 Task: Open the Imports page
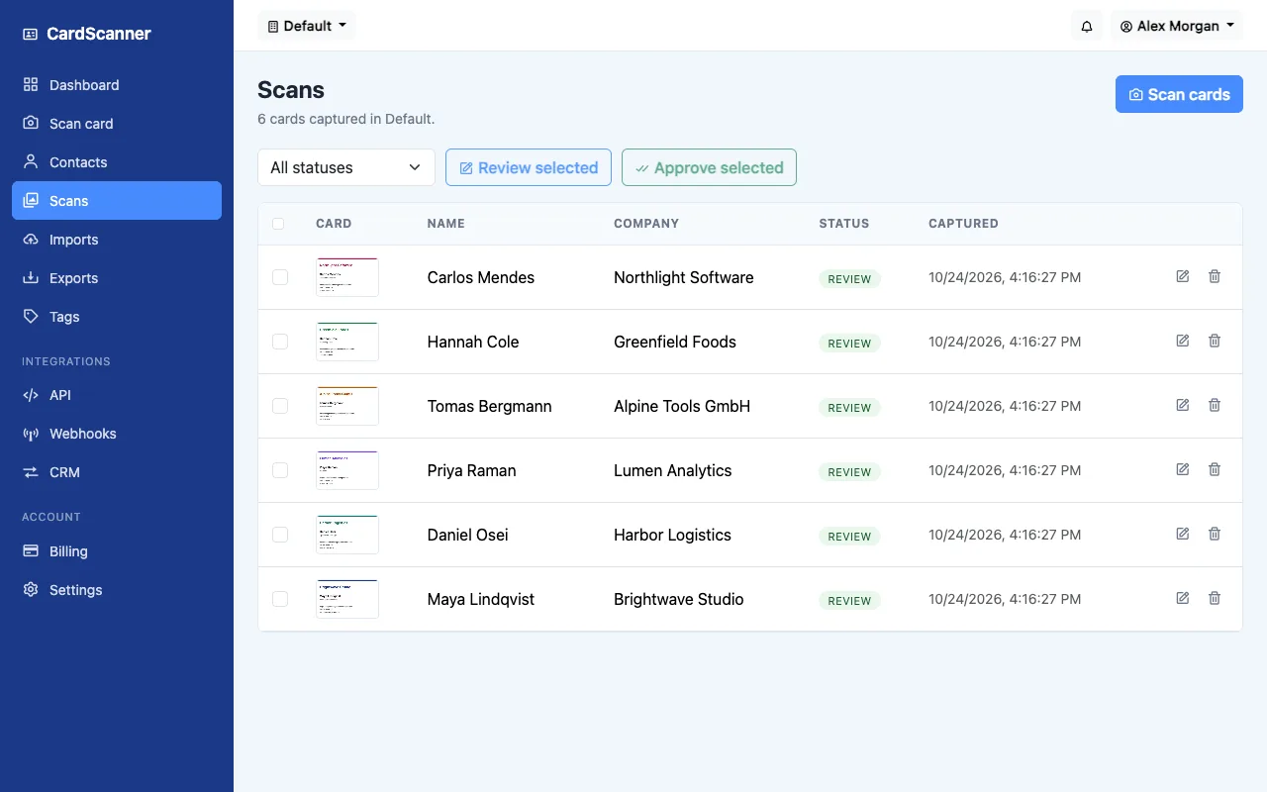pyautogui.click(x=117, y=240)
